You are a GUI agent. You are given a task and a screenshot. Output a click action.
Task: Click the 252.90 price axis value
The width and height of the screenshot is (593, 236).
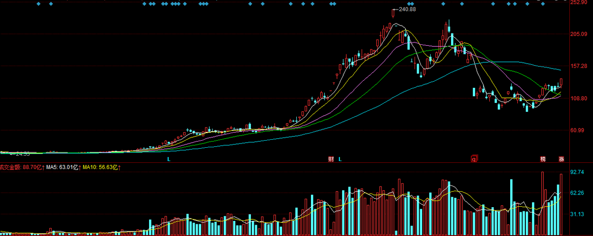click(x=579, y=2)
